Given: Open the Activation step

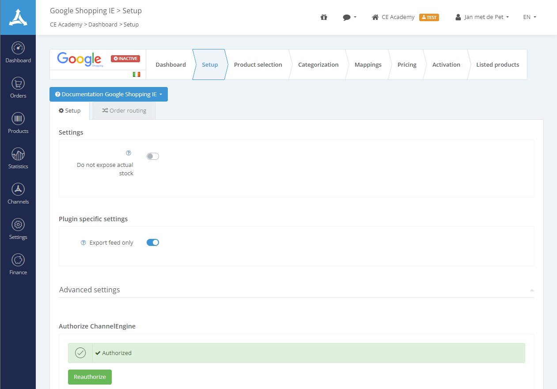Looking at the screenshot, I should tap(446, 64).
